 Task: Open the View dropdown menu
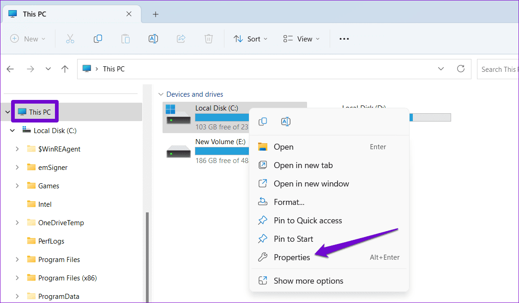301,39
